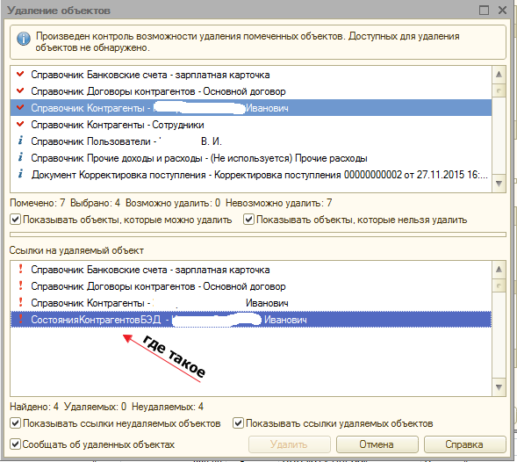The width and height of the screenshot is (517, 462).
Task: Open help with Справка button
Action: tap(464, 444)
